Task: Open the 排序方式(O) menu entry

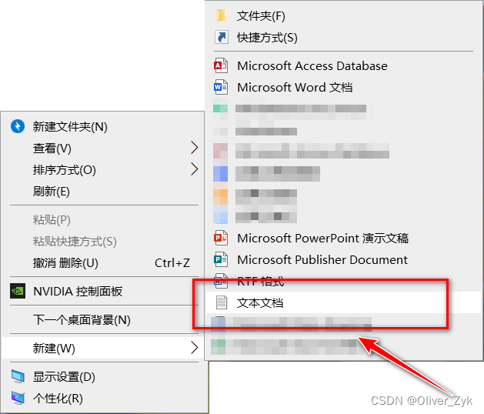Action: pyautogui.click(x=103, y=170)
